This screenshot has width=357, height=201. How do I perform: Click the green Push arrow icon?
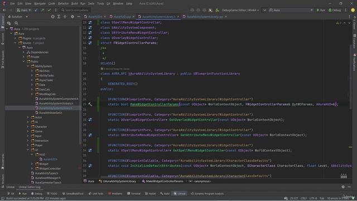point(42,10)
